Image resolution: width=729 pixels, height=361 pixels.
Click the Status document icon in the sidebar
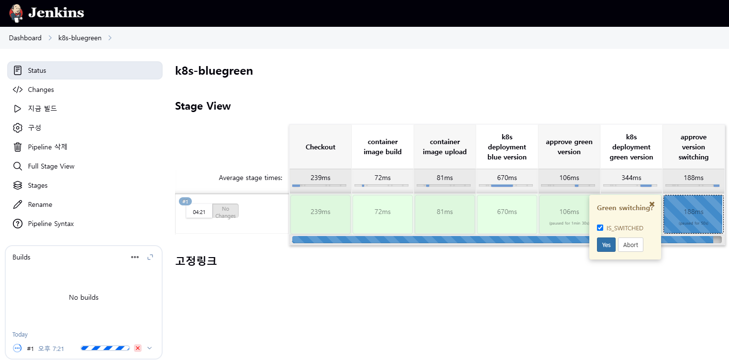18,70
